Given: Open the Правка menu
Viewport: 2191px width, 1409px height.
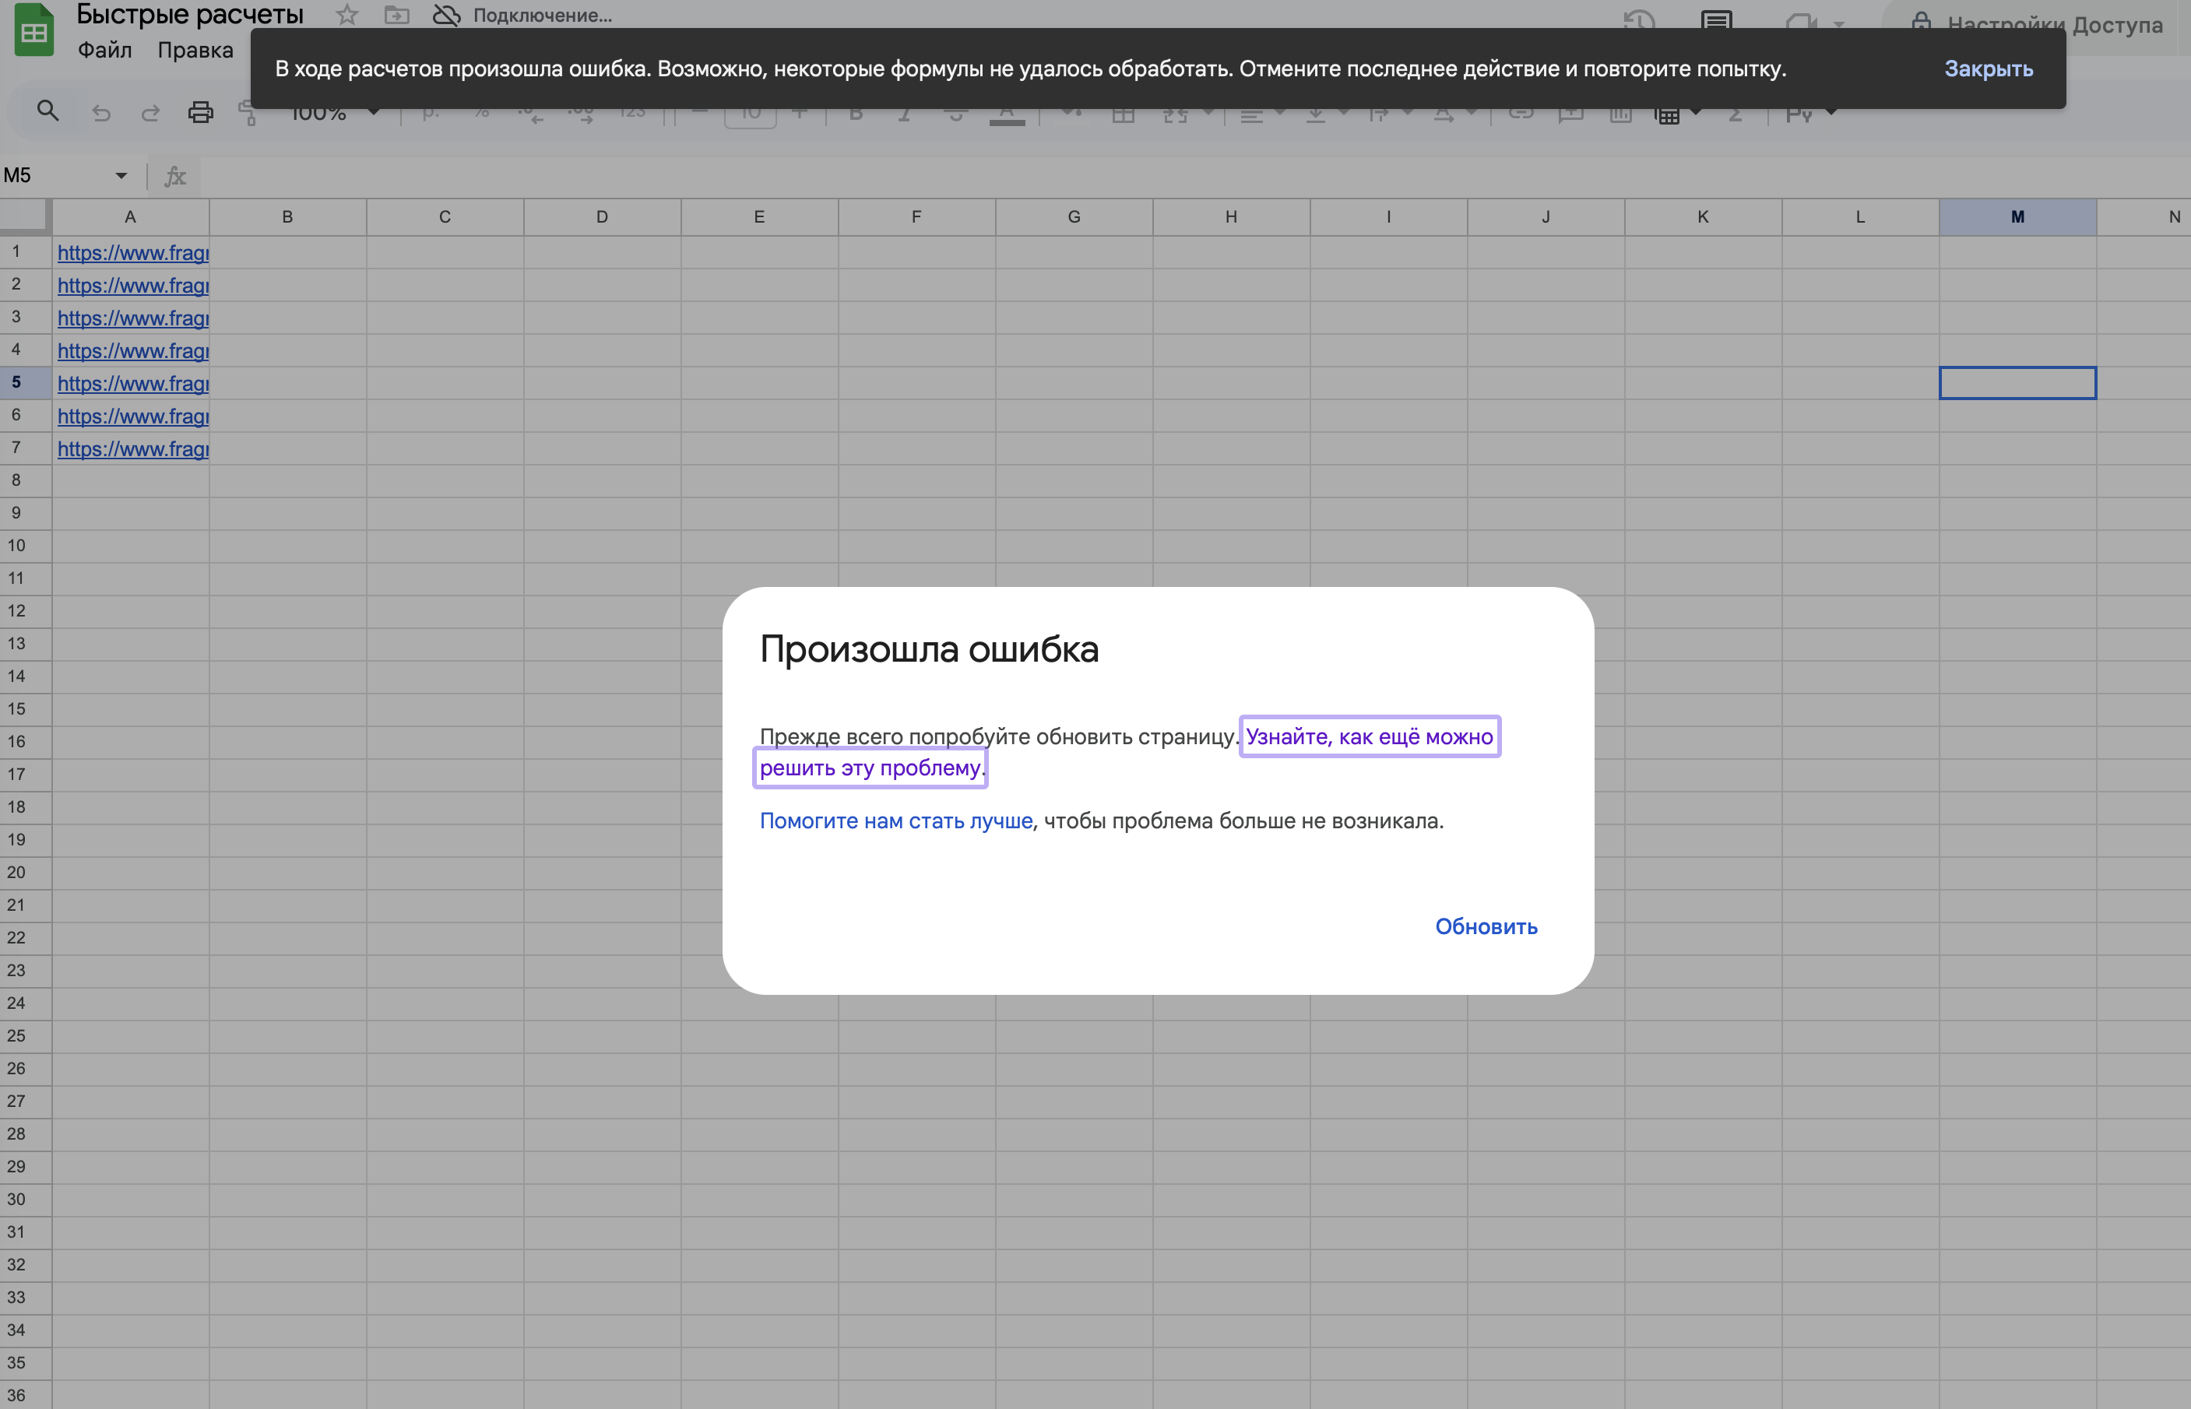Looking at the screenshot, I should [x=195, y=51].
